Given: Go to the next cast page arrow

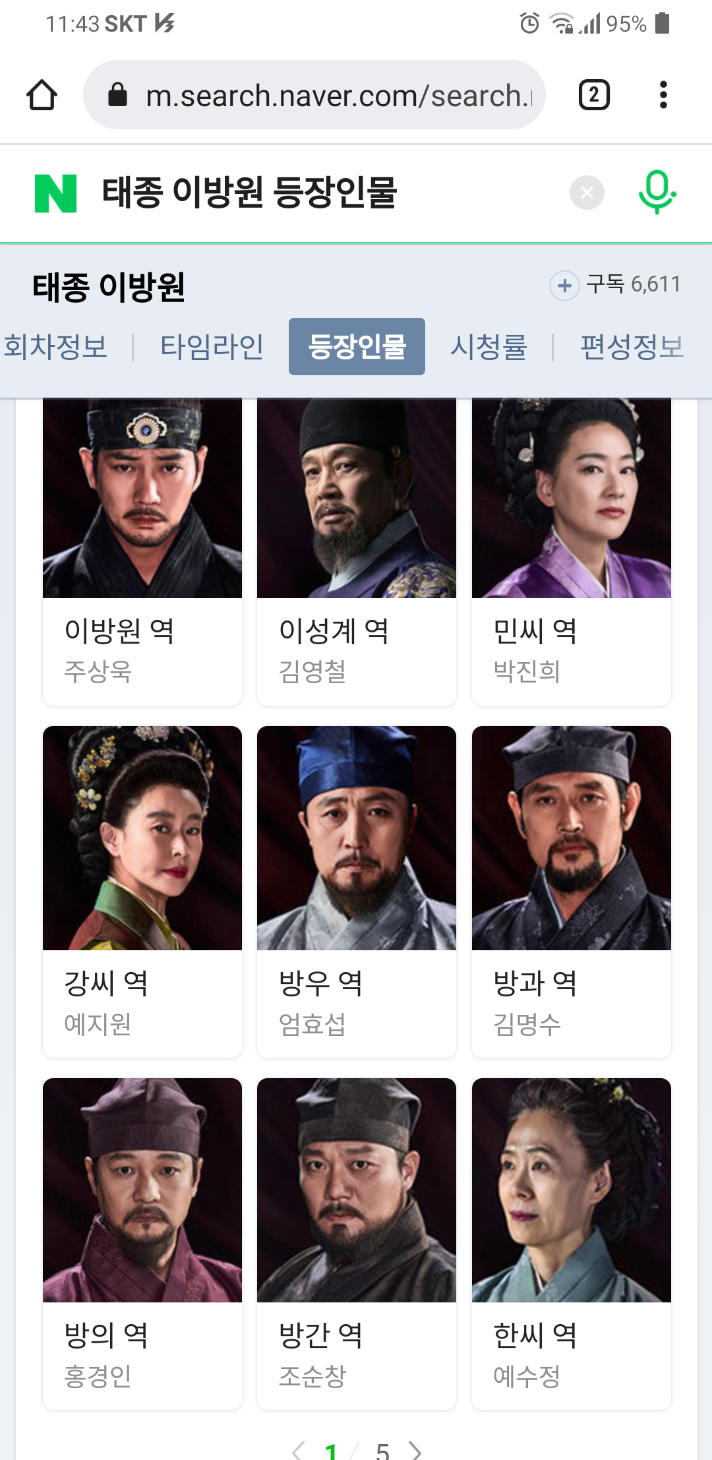Looking at the screenshot, I should tap(415, 1450).
